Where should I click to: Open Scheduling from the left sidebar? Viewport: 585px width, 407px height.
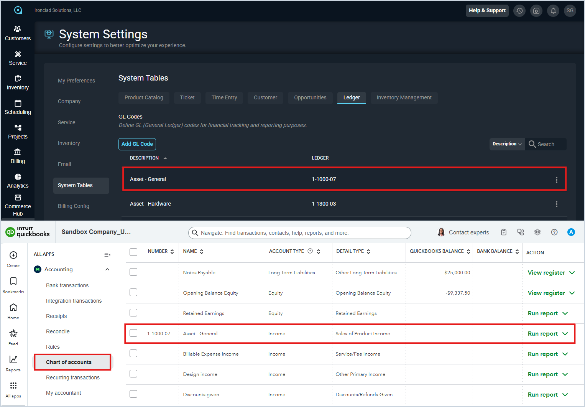tap(18, 107)
